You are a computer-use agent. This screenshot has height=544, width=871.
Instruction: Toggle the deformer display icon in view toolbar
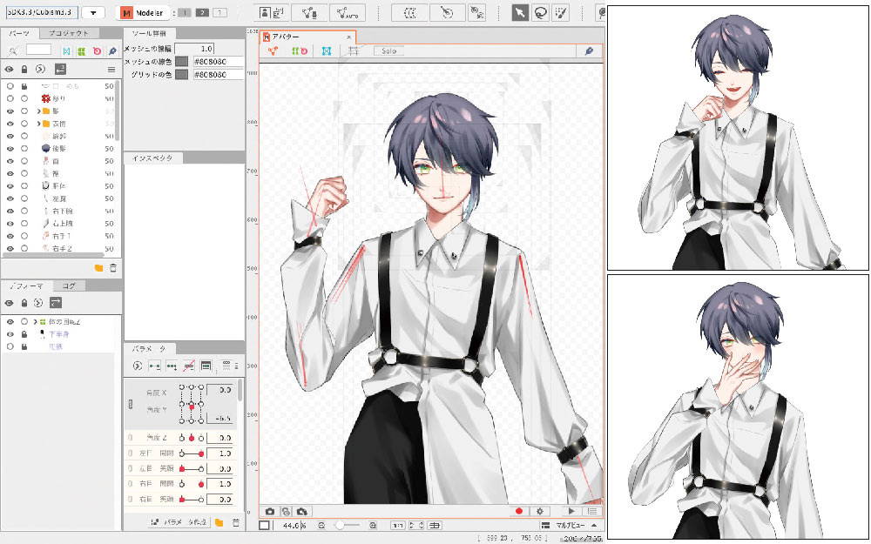tap(300, 50)
